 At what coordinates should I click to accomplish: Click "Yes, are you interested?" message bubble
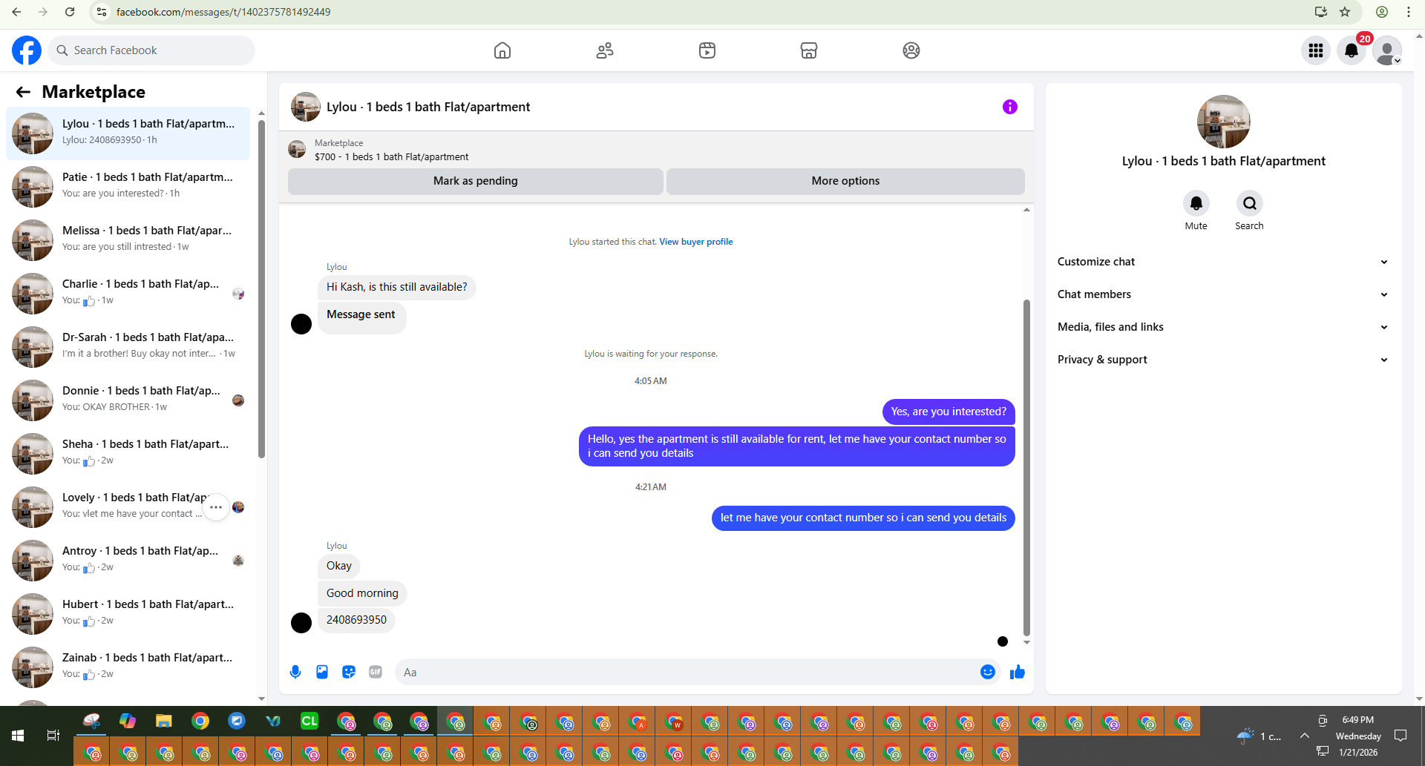[949, 412]
